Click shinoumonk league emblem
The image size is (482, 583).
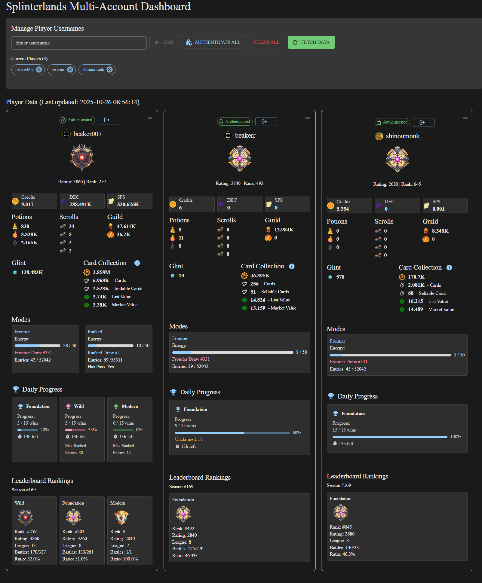point(397,160)
